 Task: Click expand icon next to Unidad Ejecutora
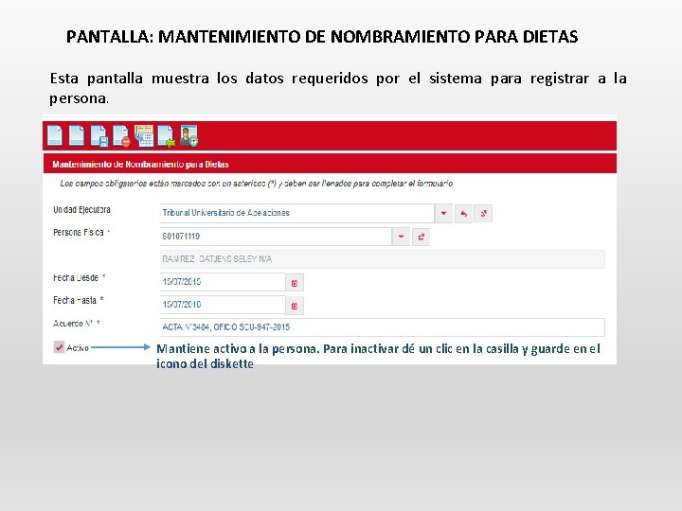pyautogui.click(x=483, y=213)
